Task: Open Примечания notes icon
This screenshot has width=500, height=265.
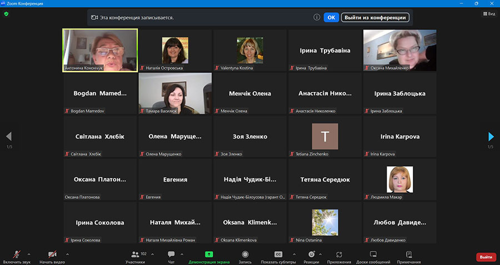Action: 408,254
